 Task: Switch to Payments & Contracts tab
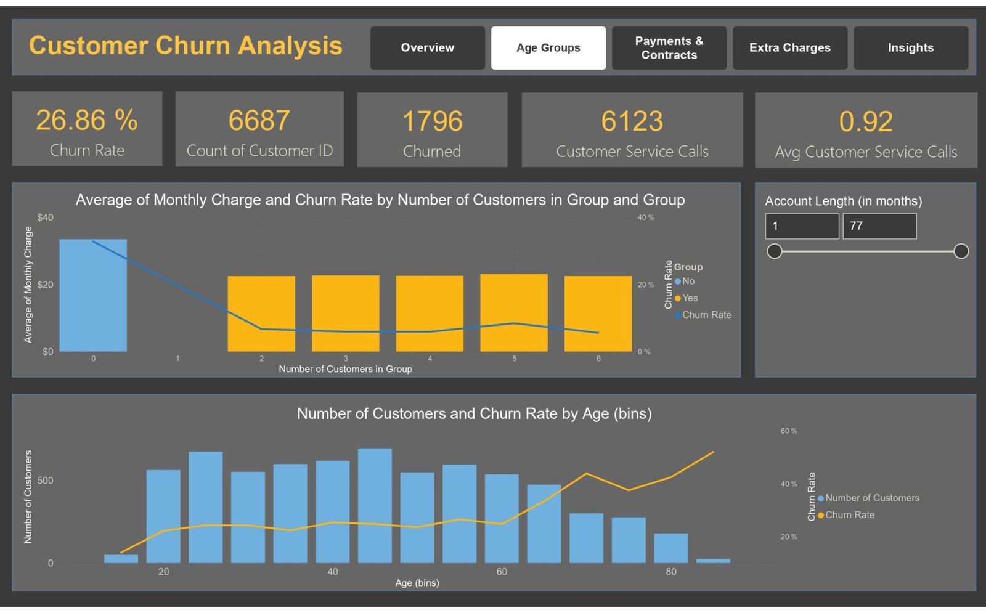(669, 48)
